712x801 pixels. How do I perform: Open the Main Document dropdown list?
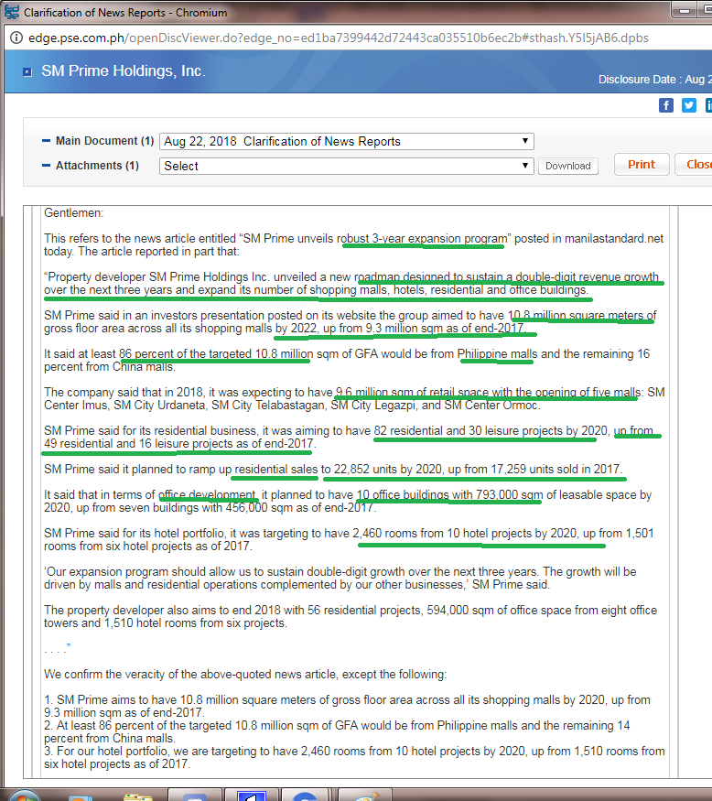point(347,141)
